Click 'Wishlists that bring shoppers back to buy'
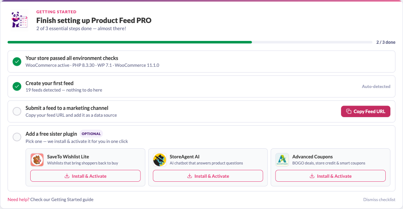403x209 pixels. pos(82,163)
